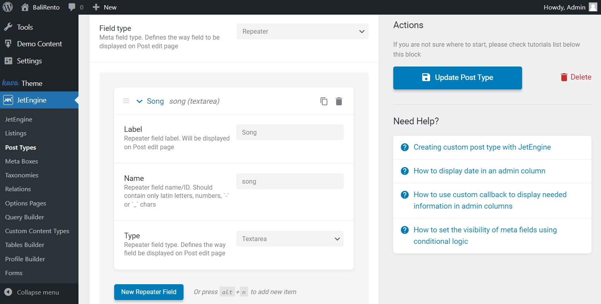Go to Profile Builder submenu

click(x=25, y=259)
